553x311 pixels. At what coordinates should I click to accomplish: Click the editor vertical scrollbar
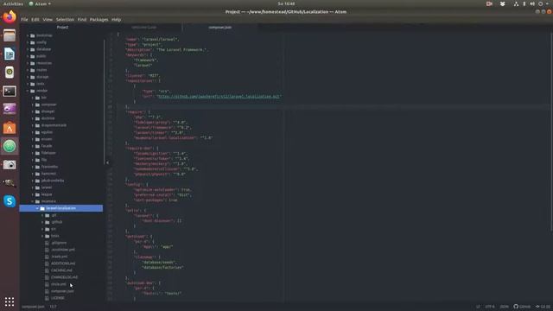tap(551, 132)
